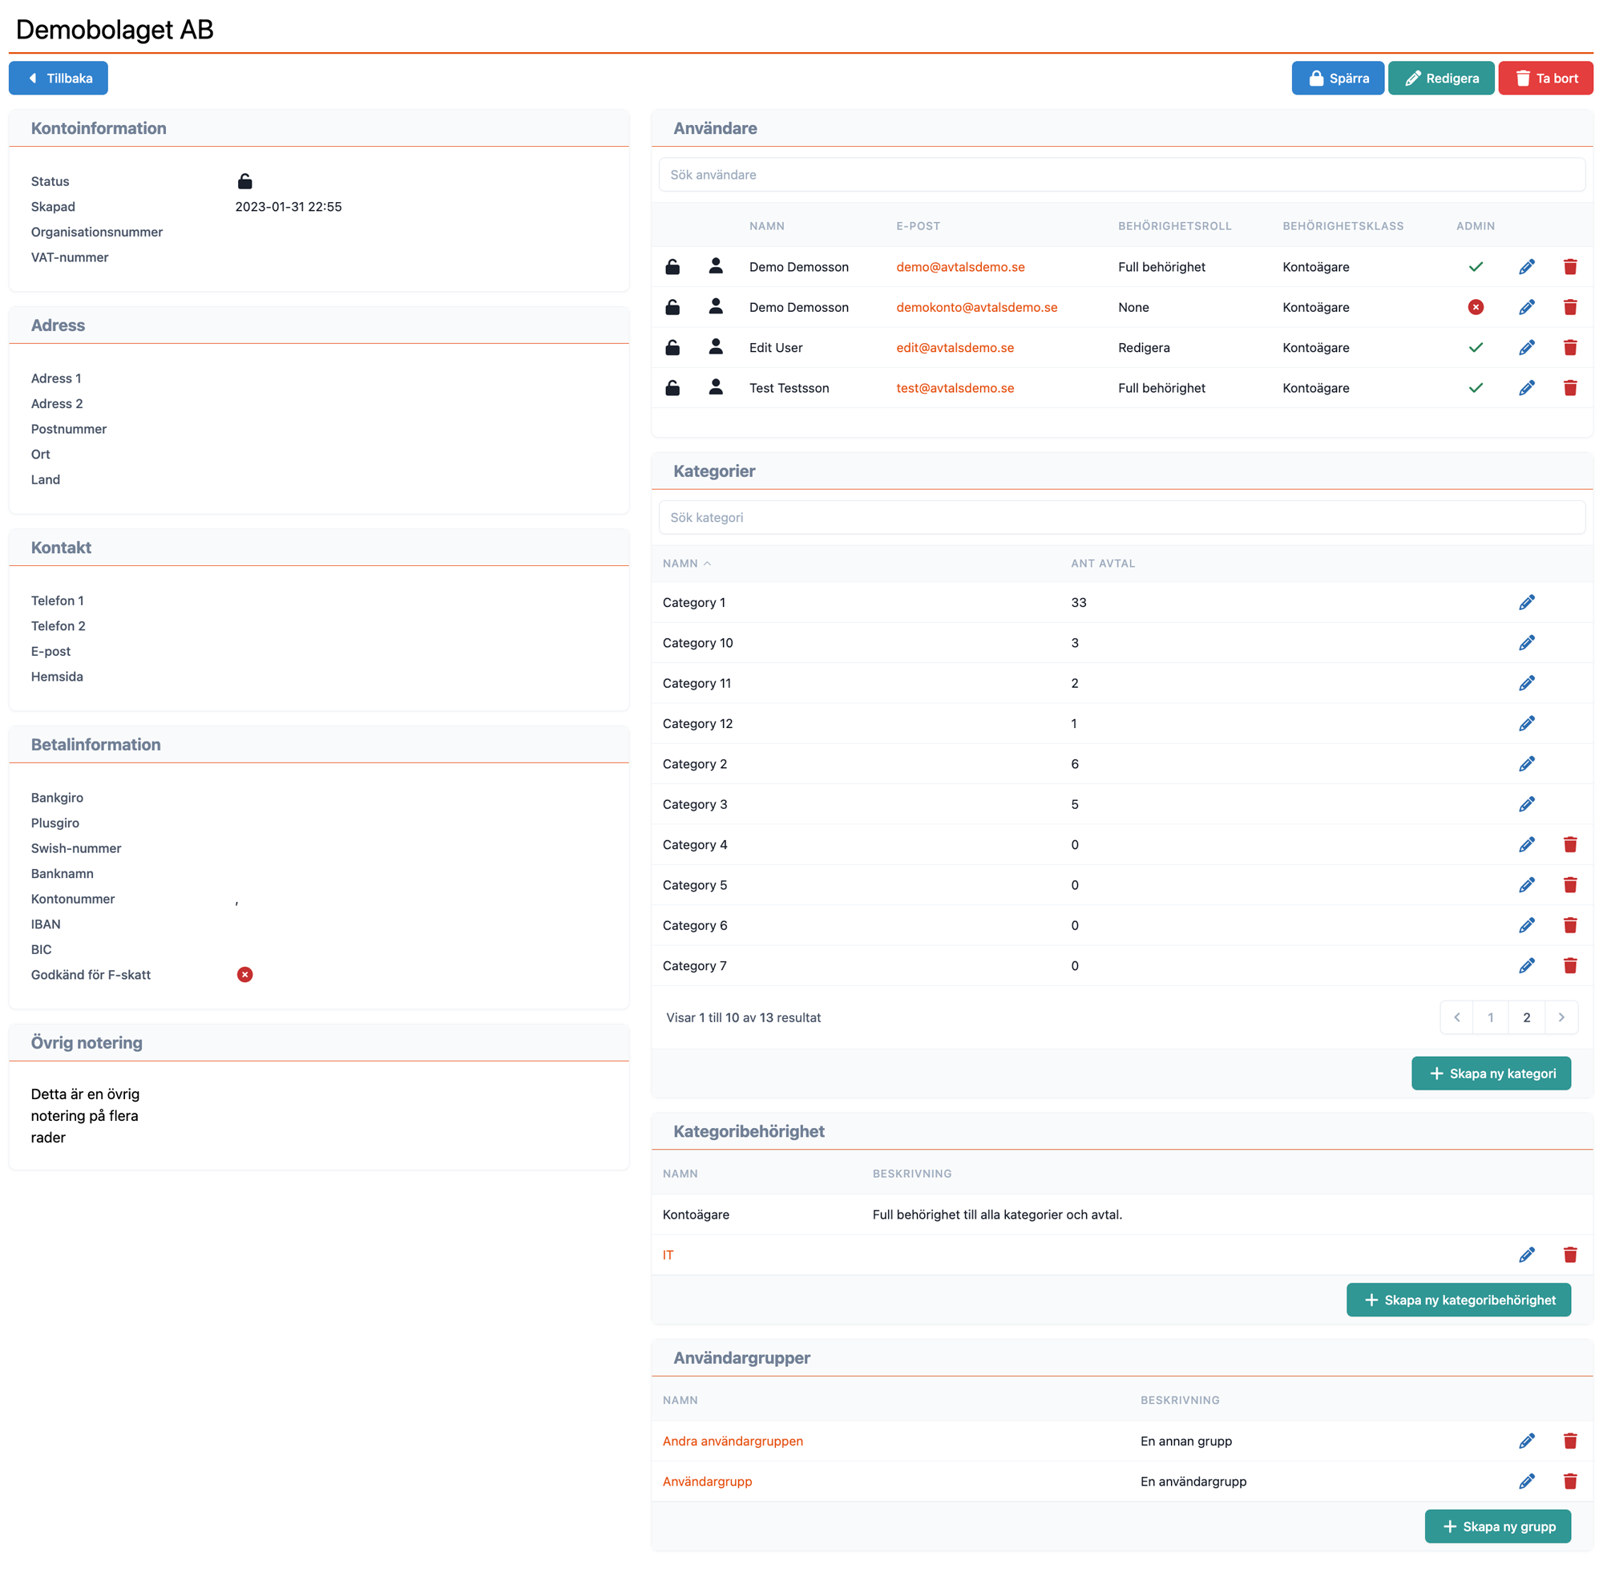Select page 1 in category pagination
Viewport: 1603px width, 1573px height.
pyautogui.click(x=1490, y=1017)
